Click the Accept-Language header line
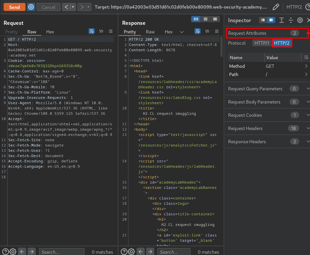 [44, 166]
